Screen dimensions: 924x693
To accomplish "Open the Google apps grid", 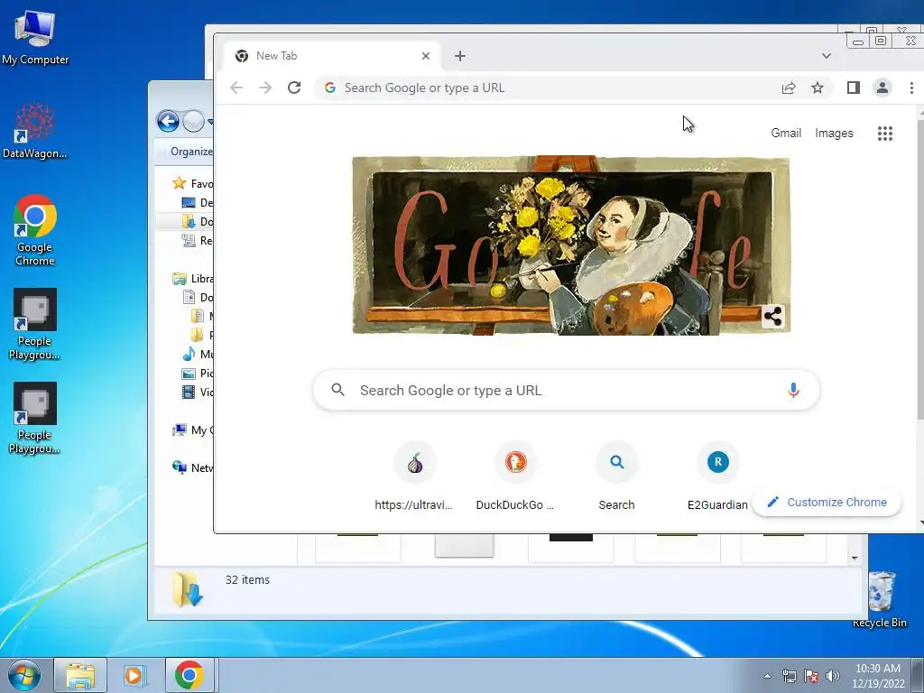I will 885,134.
